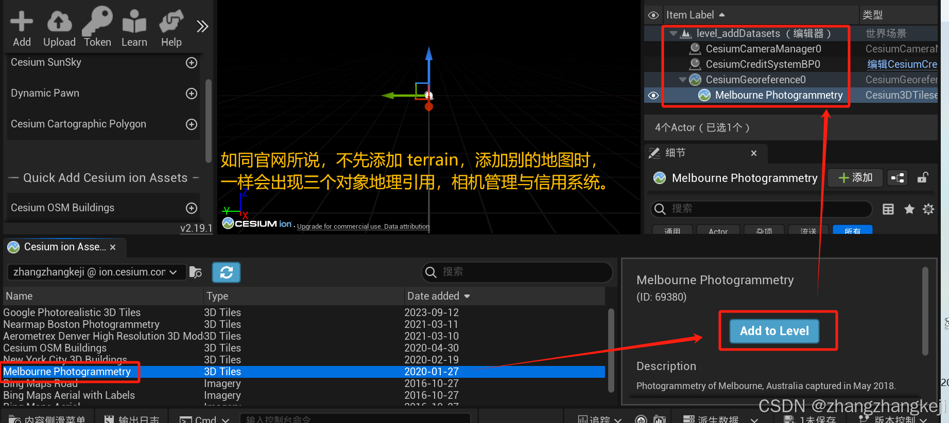This screenshot has width=949, height=423.
Task: Toggle visibility eye for Melbourne Photogrammetry actor
Action: click(x=653, y=96)
